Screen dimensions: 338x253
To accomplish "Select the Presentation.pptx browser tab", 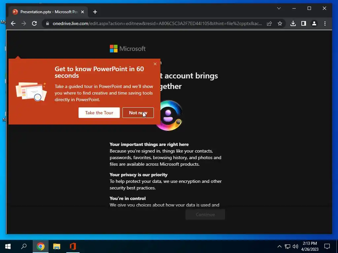I will click(48, 12).
